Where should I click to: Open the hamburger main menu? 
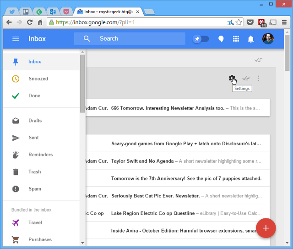click(16, 39)
